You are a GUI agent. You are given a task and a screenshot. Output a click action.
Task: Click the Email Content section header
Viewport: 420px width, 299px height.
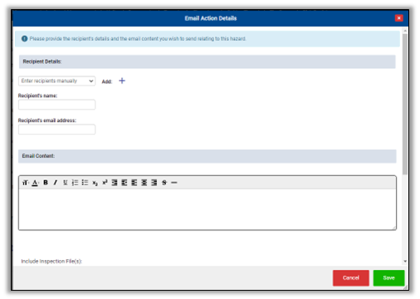tap(208, 156)
